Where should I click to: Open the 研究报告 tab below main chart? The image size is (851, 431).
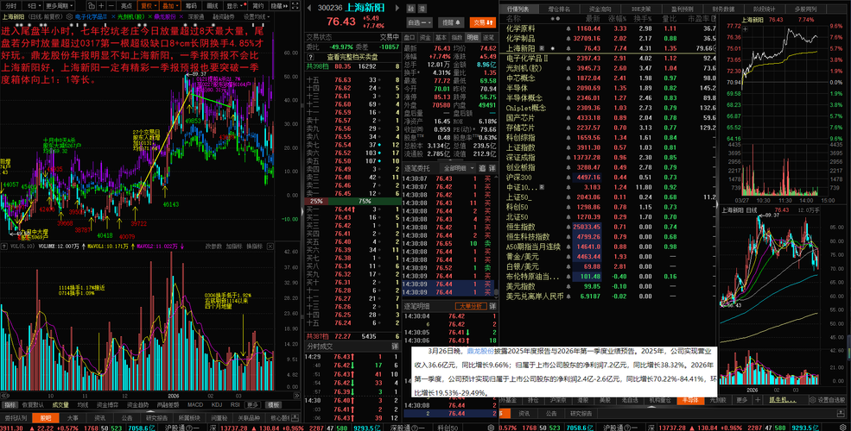coord(157,417)
